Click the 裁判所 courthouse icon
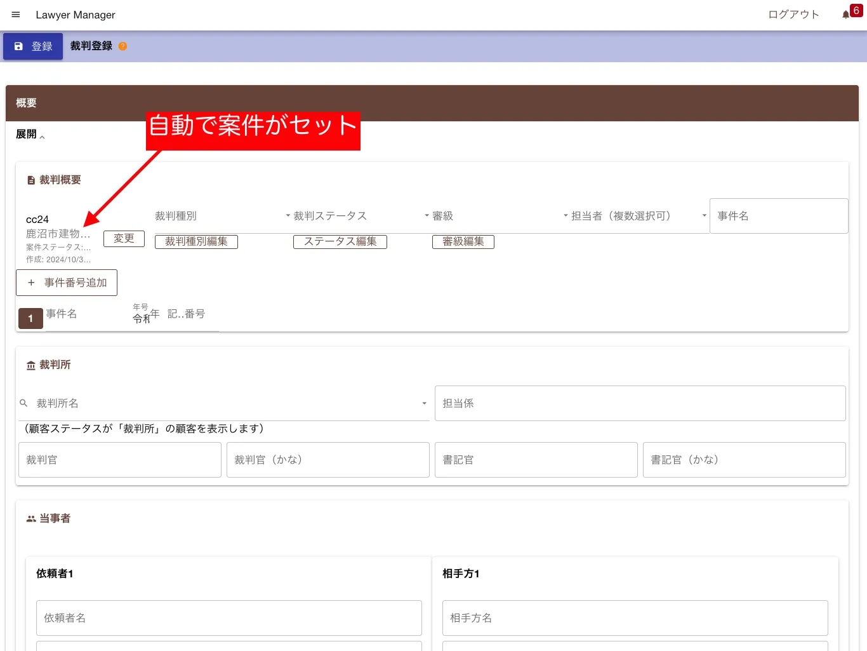Screen dimensions: 867x651 [31, 365]
